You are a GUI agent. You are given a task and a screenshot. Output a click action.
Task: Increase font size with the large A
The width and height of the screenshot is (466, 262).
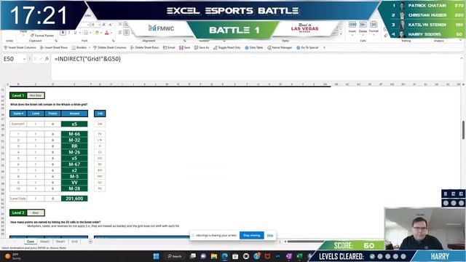(104, 25)
